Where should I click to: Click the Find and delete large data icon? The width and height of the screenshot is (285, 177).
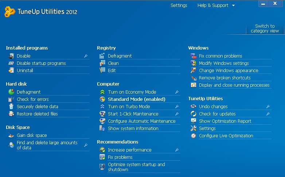(x=11, y=145)
